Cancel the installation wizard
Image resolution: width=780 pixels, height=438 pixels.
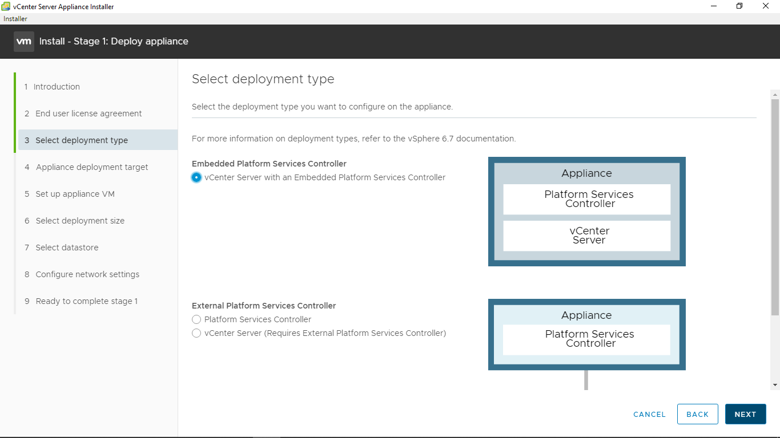649,415
